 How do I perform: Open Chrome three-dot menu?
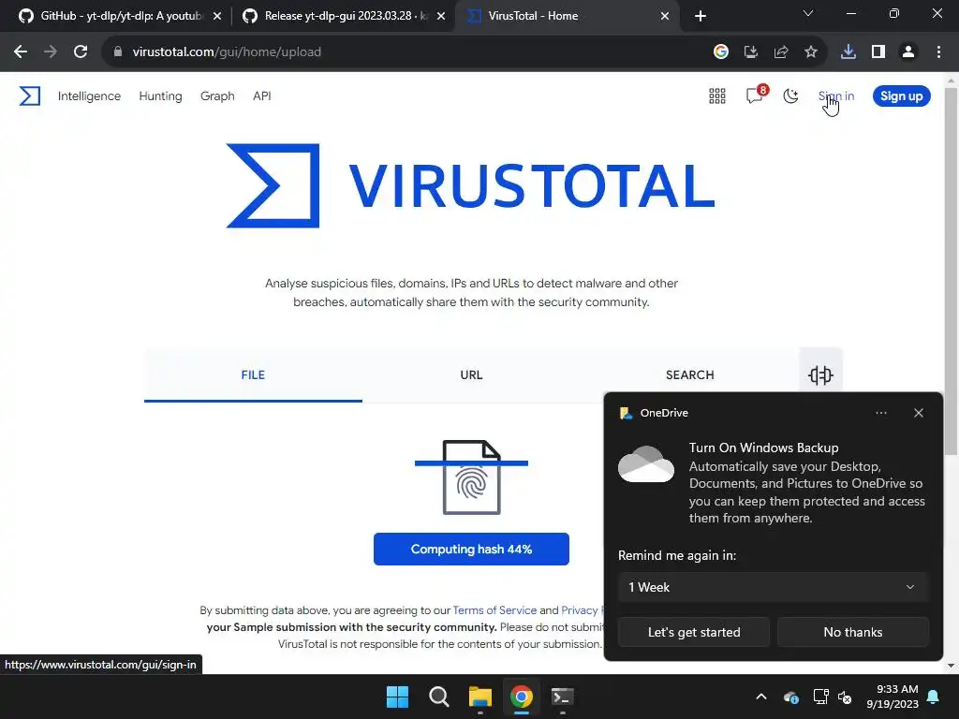coord(938,52)
